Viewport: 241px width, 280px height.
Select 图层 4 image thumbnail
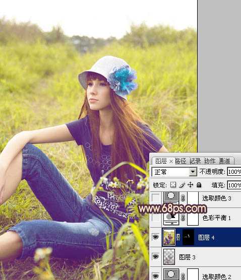tap(169, 237)
